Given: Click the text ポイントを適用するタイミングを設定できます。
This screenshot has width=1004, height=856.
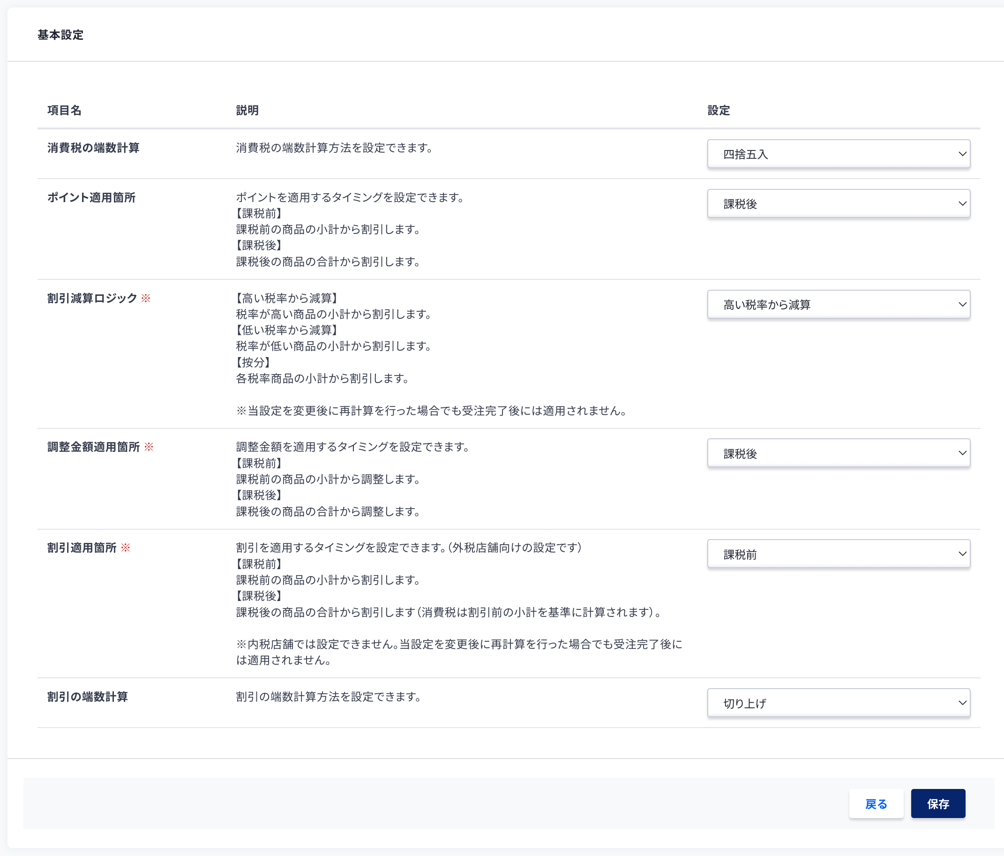Looking at the screenshot, I should 350,198.
